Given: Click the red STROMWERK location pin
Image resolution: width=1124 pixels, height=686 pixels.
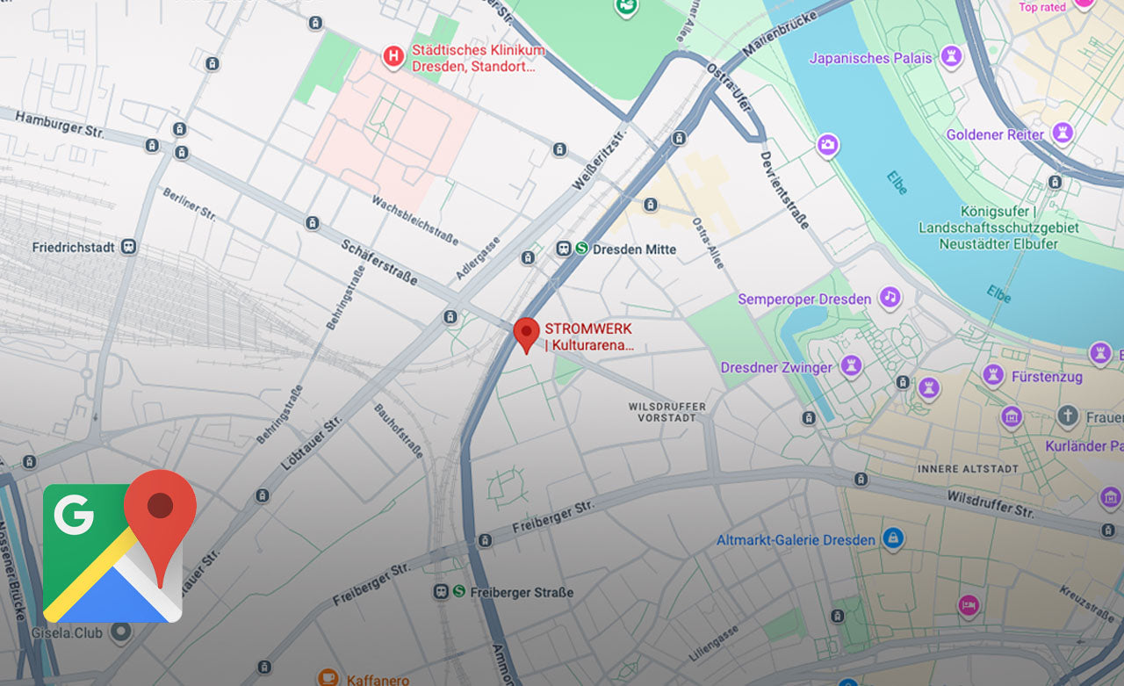Looking at the screenshot, I should click(526, 336).
